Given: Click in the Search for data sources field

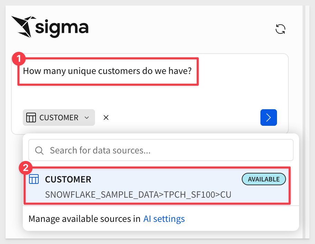Looking at the screenshot, I should point(161,150).
